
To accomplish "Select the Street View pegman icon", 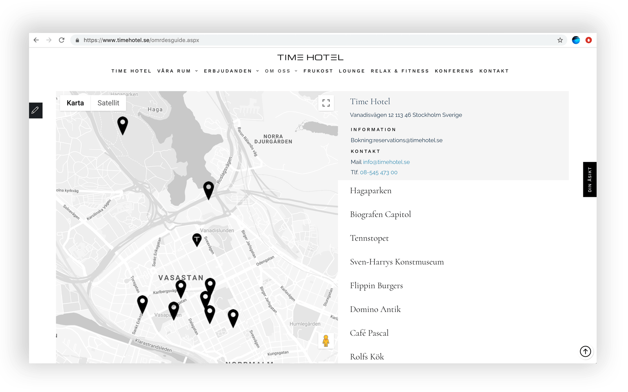I will tap(326, 341).
